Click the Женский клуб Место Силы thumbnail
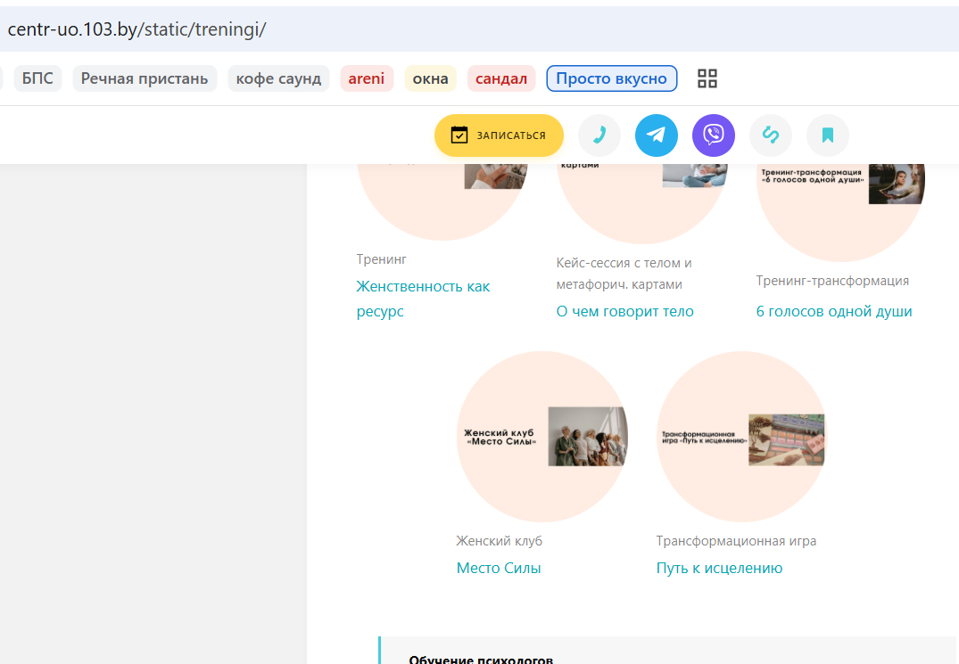 [x=542, y=437]
